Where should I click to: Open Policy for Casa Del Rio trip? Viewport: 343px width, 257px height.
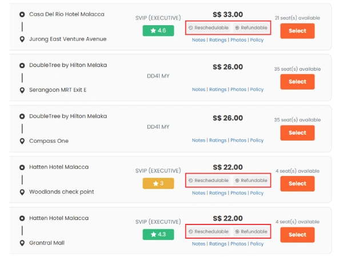pyautogui.click(x=257, y=40)
